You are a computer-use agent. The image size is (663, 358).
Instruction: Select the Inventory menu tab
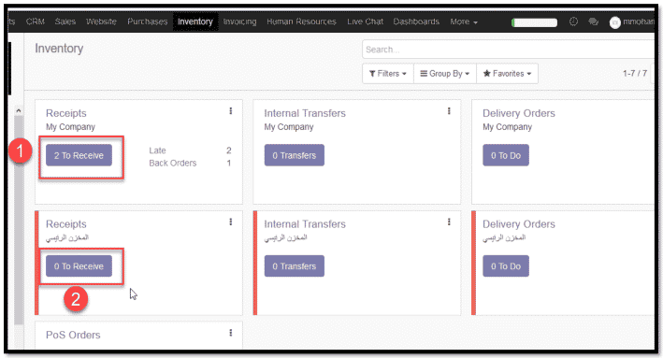click(195, 21)
